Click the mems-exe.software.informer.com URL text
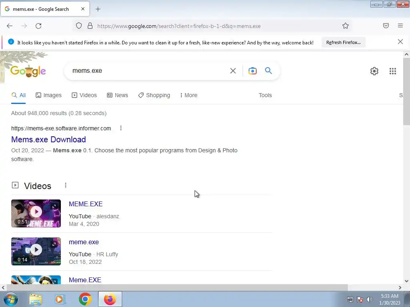Screen dimensions: 410x307 (61, 128)
